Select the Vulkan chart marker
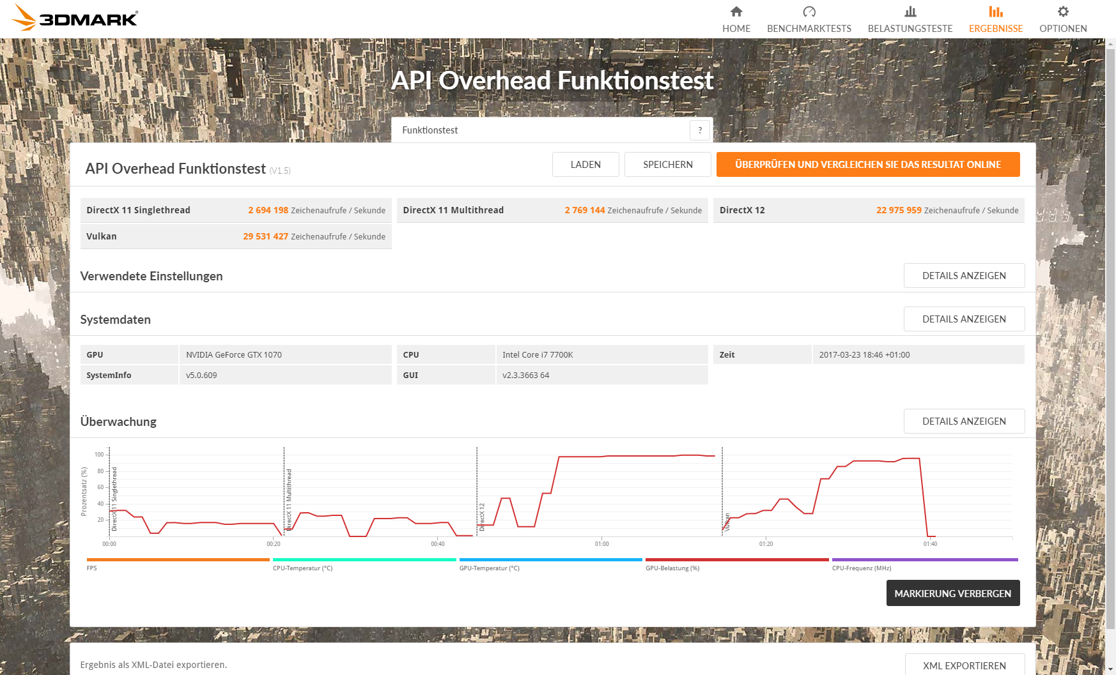 click(727, 522)
